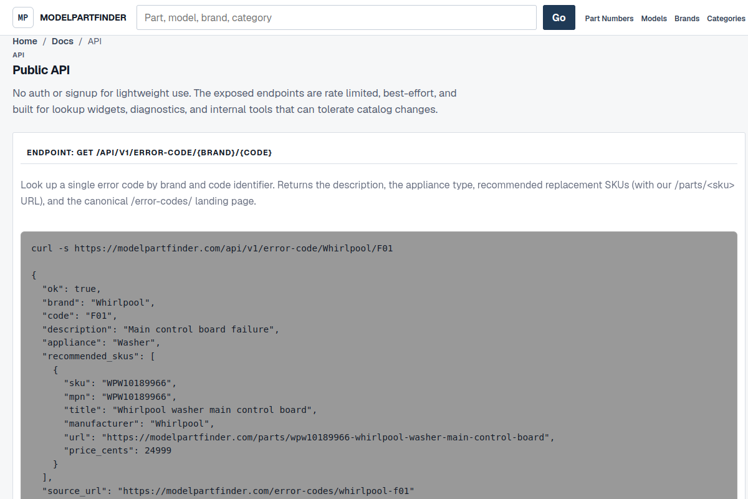This screenshot has height=499, width=748.
Task: Click the paragraph starting "Look up a single error code"
Action: pyautogui.click(x=378, y=193)
